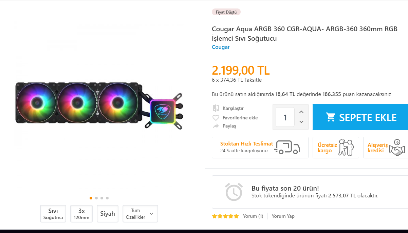408x233 pixels.
Task: Click the five-star rating
Action: click(x=225, y=216)
